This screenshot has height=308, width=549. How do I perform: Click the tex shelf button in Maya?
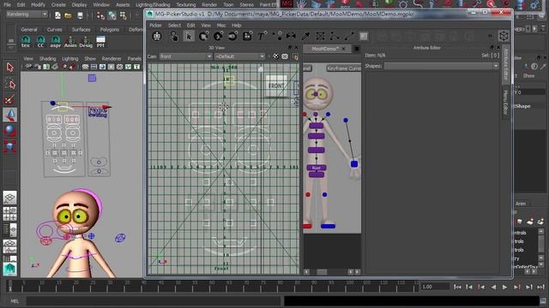(x=26, y=42)
